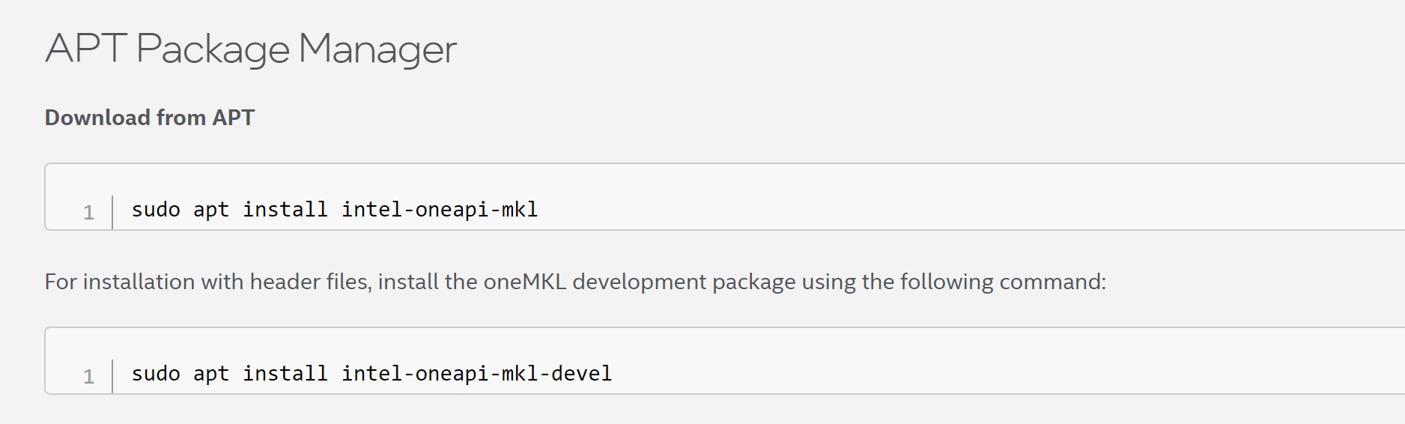Screen dimensions: 1405x424
Task: Click "sudo" in the second command
Action: coord(156,373)
